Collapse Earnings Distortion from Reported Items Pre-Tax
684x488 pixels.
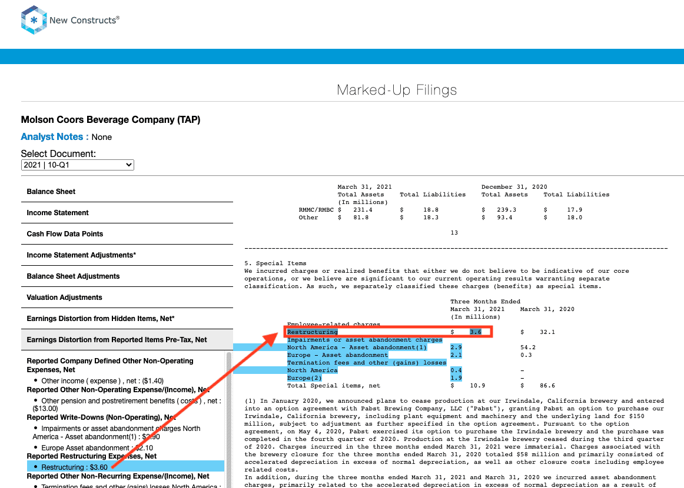click(127, 340)
